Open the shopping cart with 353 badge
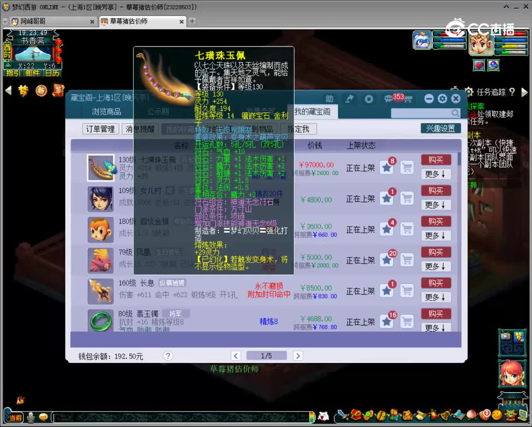This screenshot has width=532, height=427. point(408,99)
